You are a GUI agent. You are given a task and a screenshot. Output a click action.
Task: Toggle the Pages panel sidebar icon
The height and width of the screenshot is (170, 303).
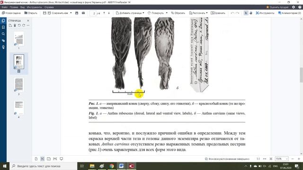(3, 21)
